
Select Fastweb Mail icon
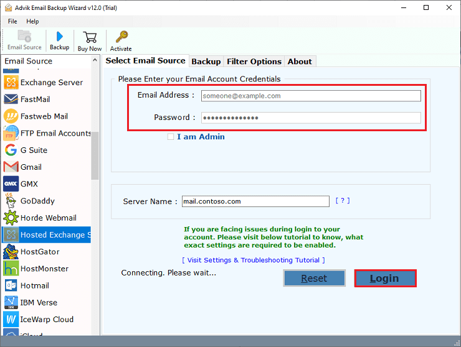point(11,116)
